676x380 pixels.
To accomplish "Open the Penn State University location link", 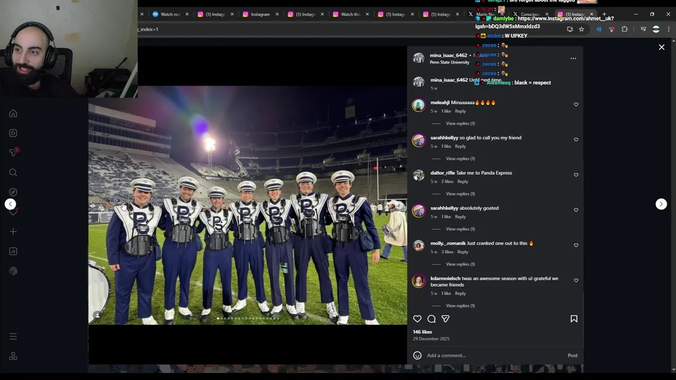I will (x=449, y=62).
